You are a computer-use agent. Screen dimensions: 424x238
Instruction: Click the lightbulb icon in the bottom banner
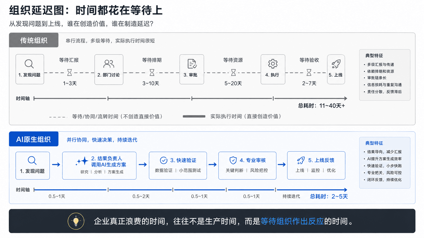[x=76, y=221]
